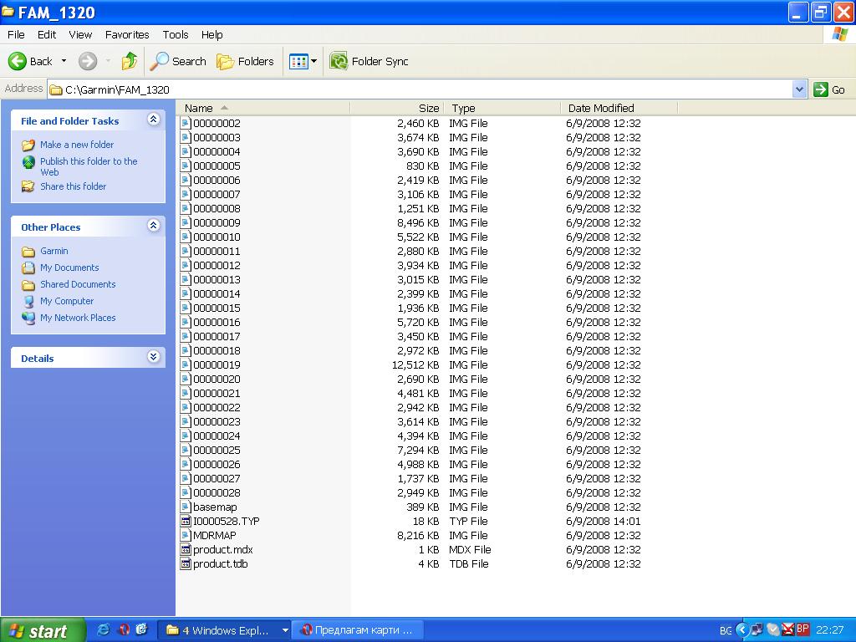Expand the Details panel
The width and height of the screenshot is (856, 642).
[x=153, y=358]
